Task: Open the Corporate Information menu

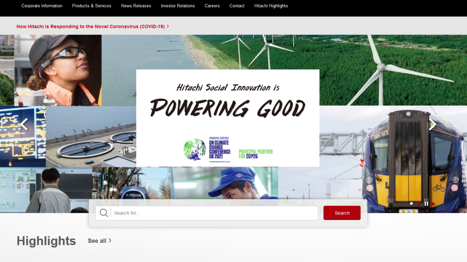Action: (42, 6)
